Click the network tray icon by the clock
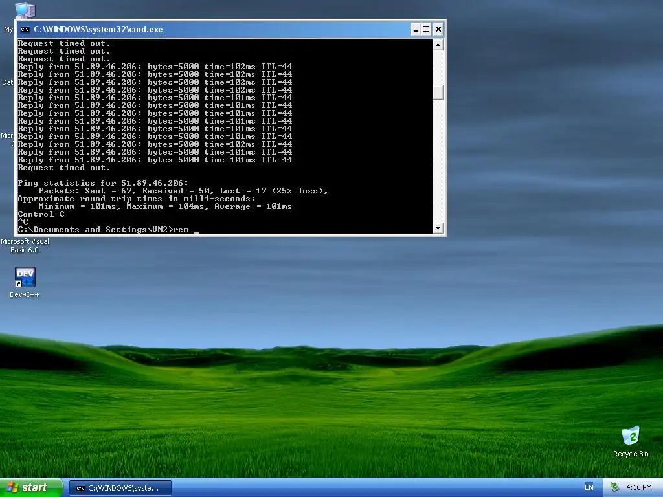This screenshot has width=663, height=497. point(614,487)
